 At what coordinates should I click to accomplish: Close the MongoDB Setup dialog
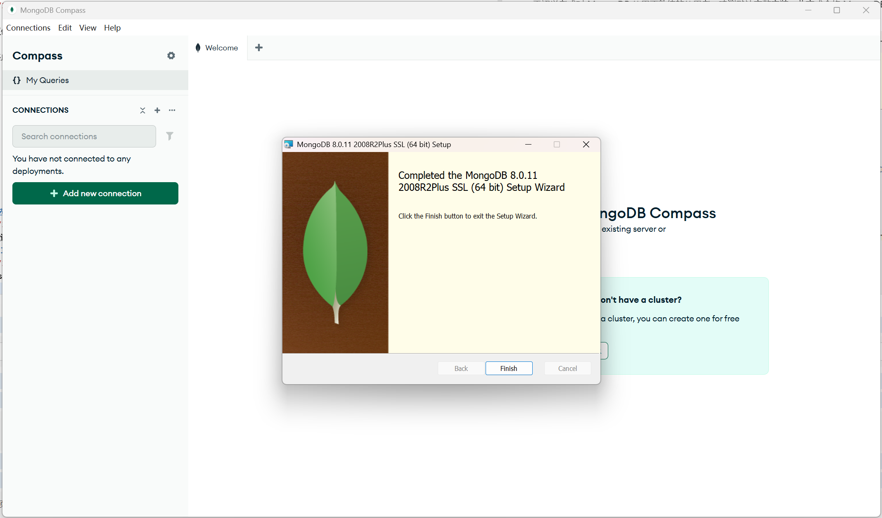click(x=586, y=144)
